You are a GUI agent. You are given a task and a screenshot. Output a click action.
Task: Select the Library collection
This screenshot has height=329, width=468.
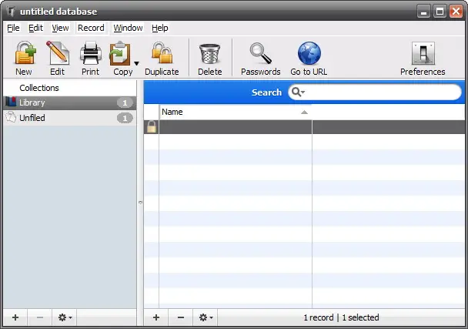[70, 102]
